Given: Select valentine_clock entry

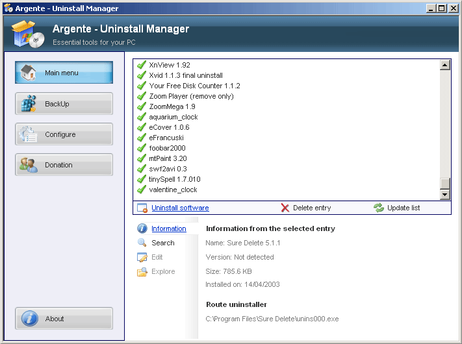Looking at the screenshot, I should 173,190.
